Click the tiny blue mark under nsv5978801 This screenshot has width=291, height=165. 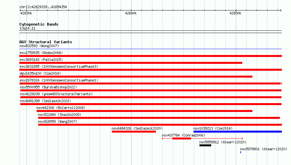click(241, 152)
